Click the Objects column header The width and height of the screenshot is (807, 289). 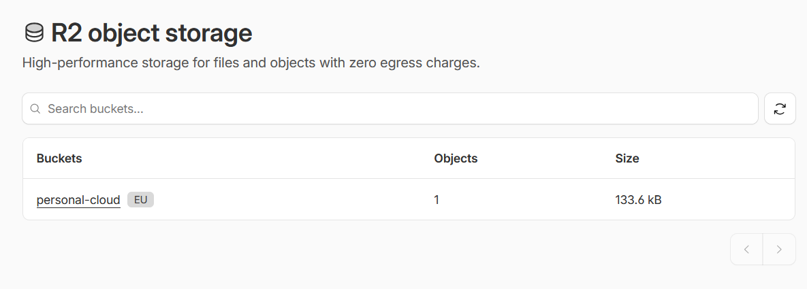coord(456,158)
